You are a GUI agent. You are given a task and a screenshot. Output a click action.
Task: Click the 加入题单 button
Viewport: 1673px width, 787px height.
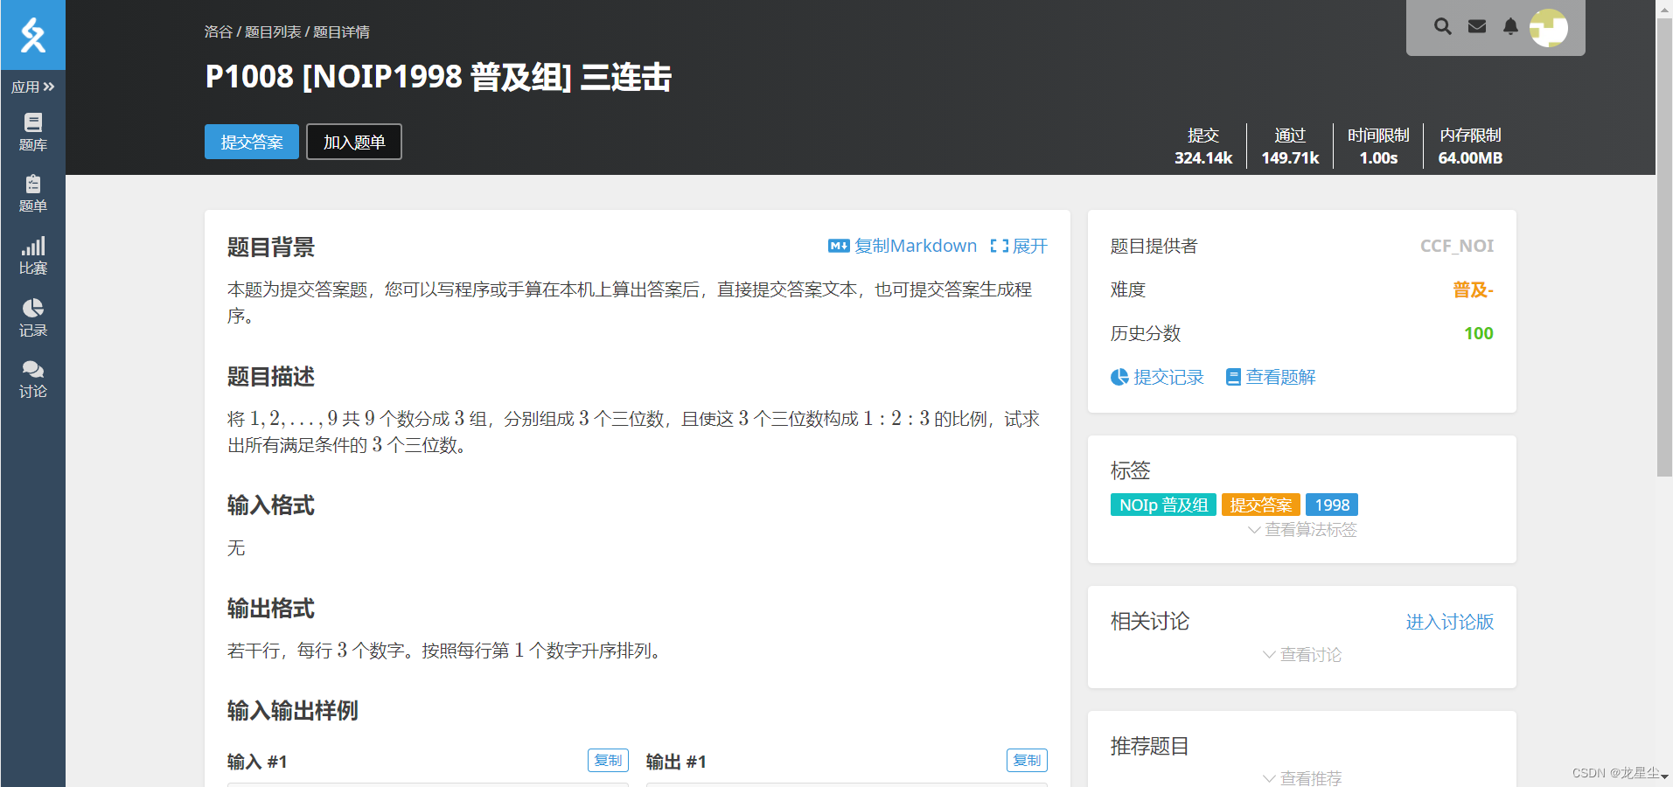(354, 142)
